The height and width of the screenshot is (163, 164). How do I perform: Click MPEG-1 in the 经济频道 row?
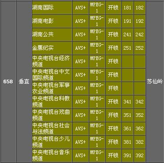97,61
